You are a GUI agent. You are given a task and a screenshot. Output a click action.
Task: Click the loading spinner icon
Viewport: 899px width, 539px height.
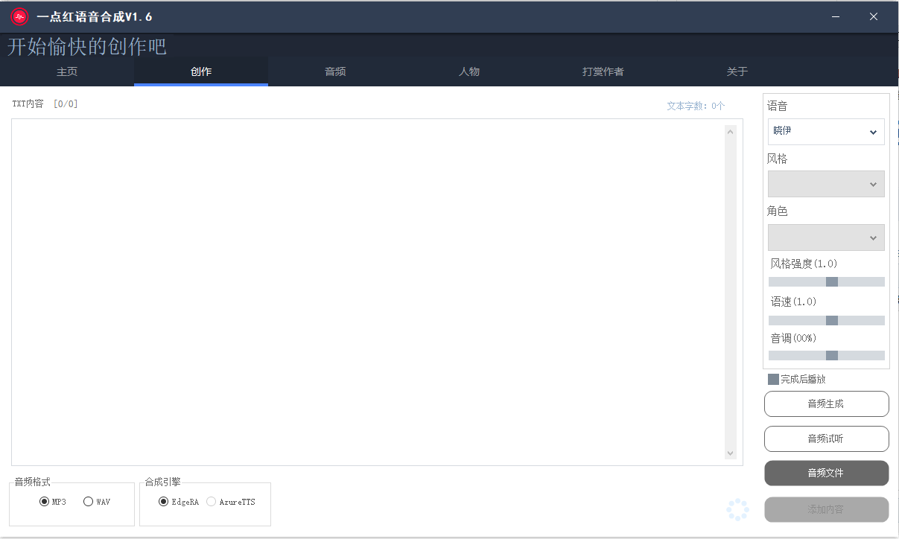[737, 509]
